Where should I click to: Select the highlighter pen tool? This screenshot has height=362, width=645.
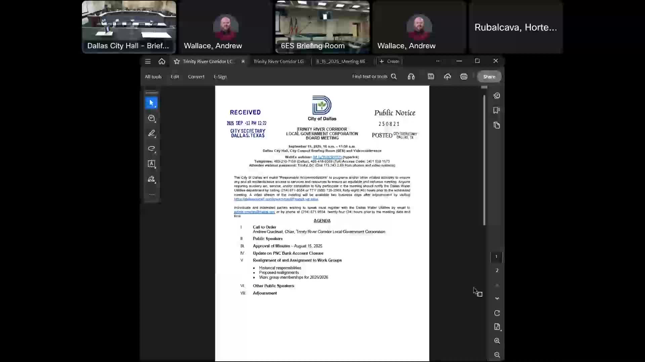151,133
